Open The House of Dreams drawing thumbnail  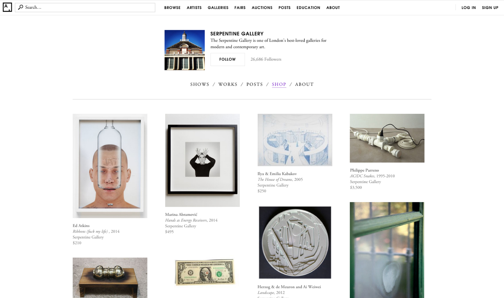click(295, 140)
